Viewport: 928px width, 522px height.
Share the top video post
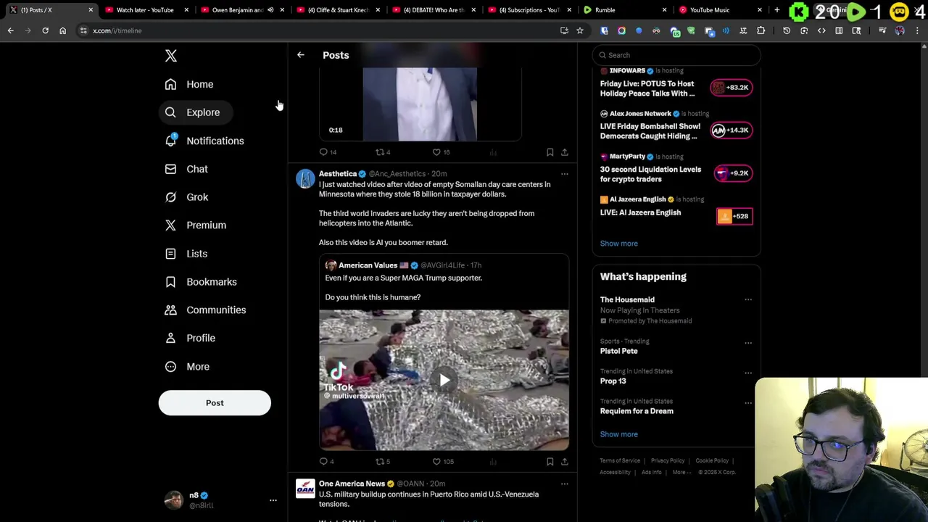[x=565, y=152]
